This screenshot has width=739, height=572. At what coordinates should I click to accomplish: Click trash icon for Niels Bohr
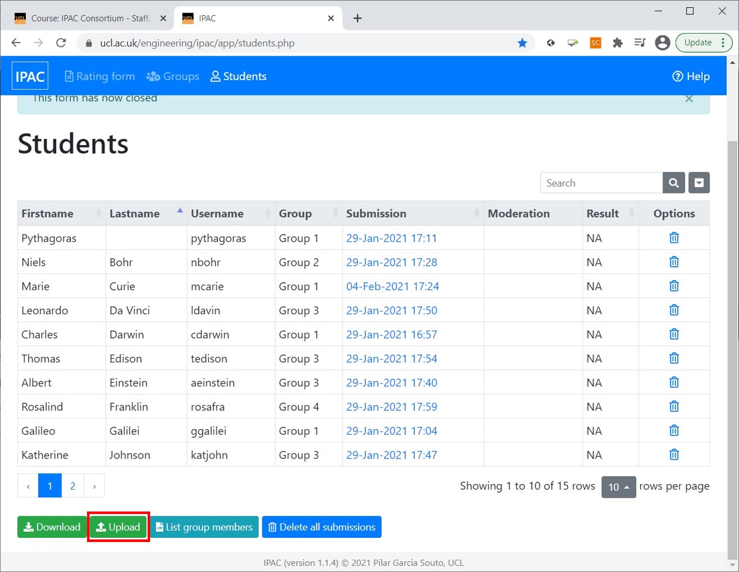674,262
